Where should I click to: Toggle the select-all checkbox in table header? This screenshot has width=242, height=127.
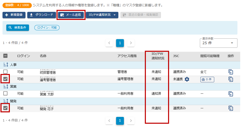pos(5,56)
